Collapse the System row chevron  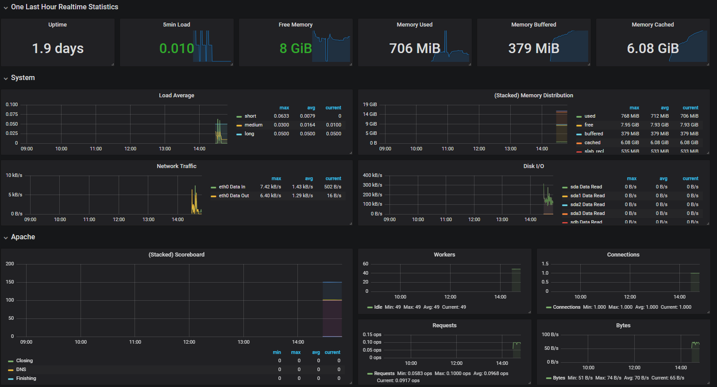point(6,78)
